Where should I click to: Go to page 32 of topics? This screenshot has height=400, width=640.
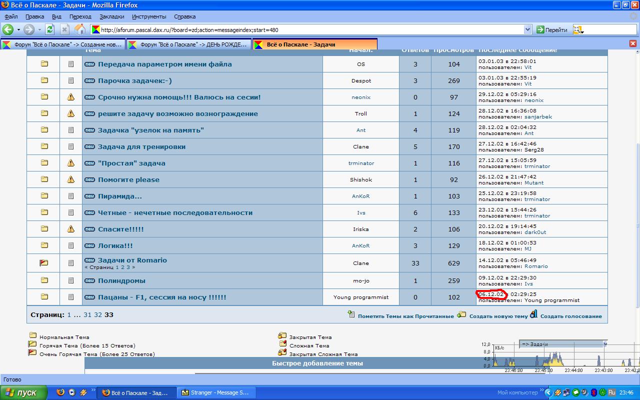click(x=98, y=315)
